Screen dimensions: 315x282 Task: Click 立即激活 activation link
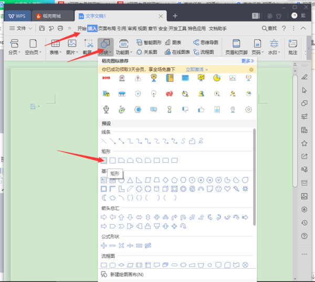[196, 69]
